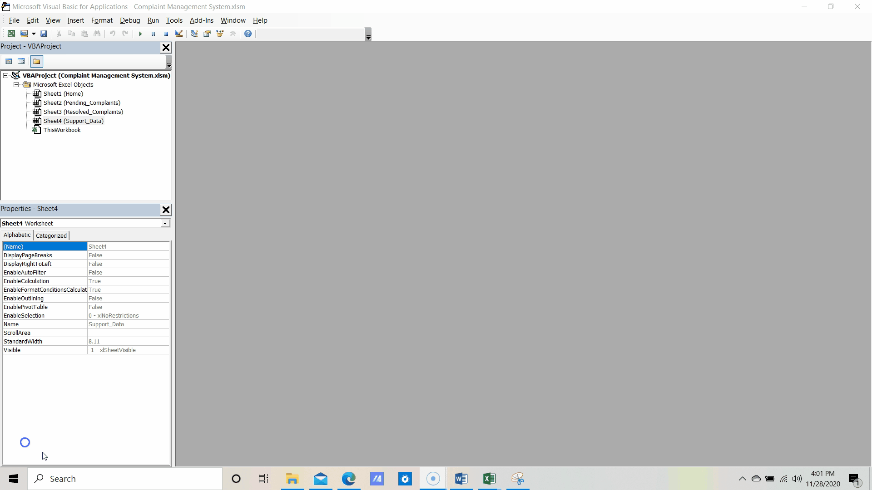872x490 pixels.
Task: Open the Insert object dropdown arrow
Action: click(x=34, y=34)
